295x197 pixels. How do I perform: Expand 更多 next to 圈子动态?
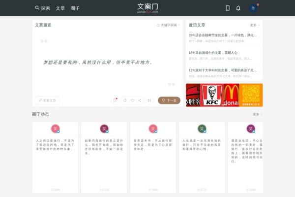coord(257,114)
